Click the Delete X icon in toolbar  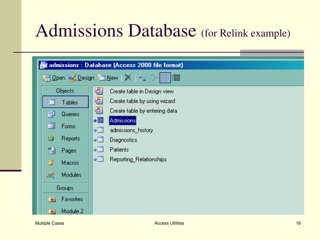coord(128,77)
